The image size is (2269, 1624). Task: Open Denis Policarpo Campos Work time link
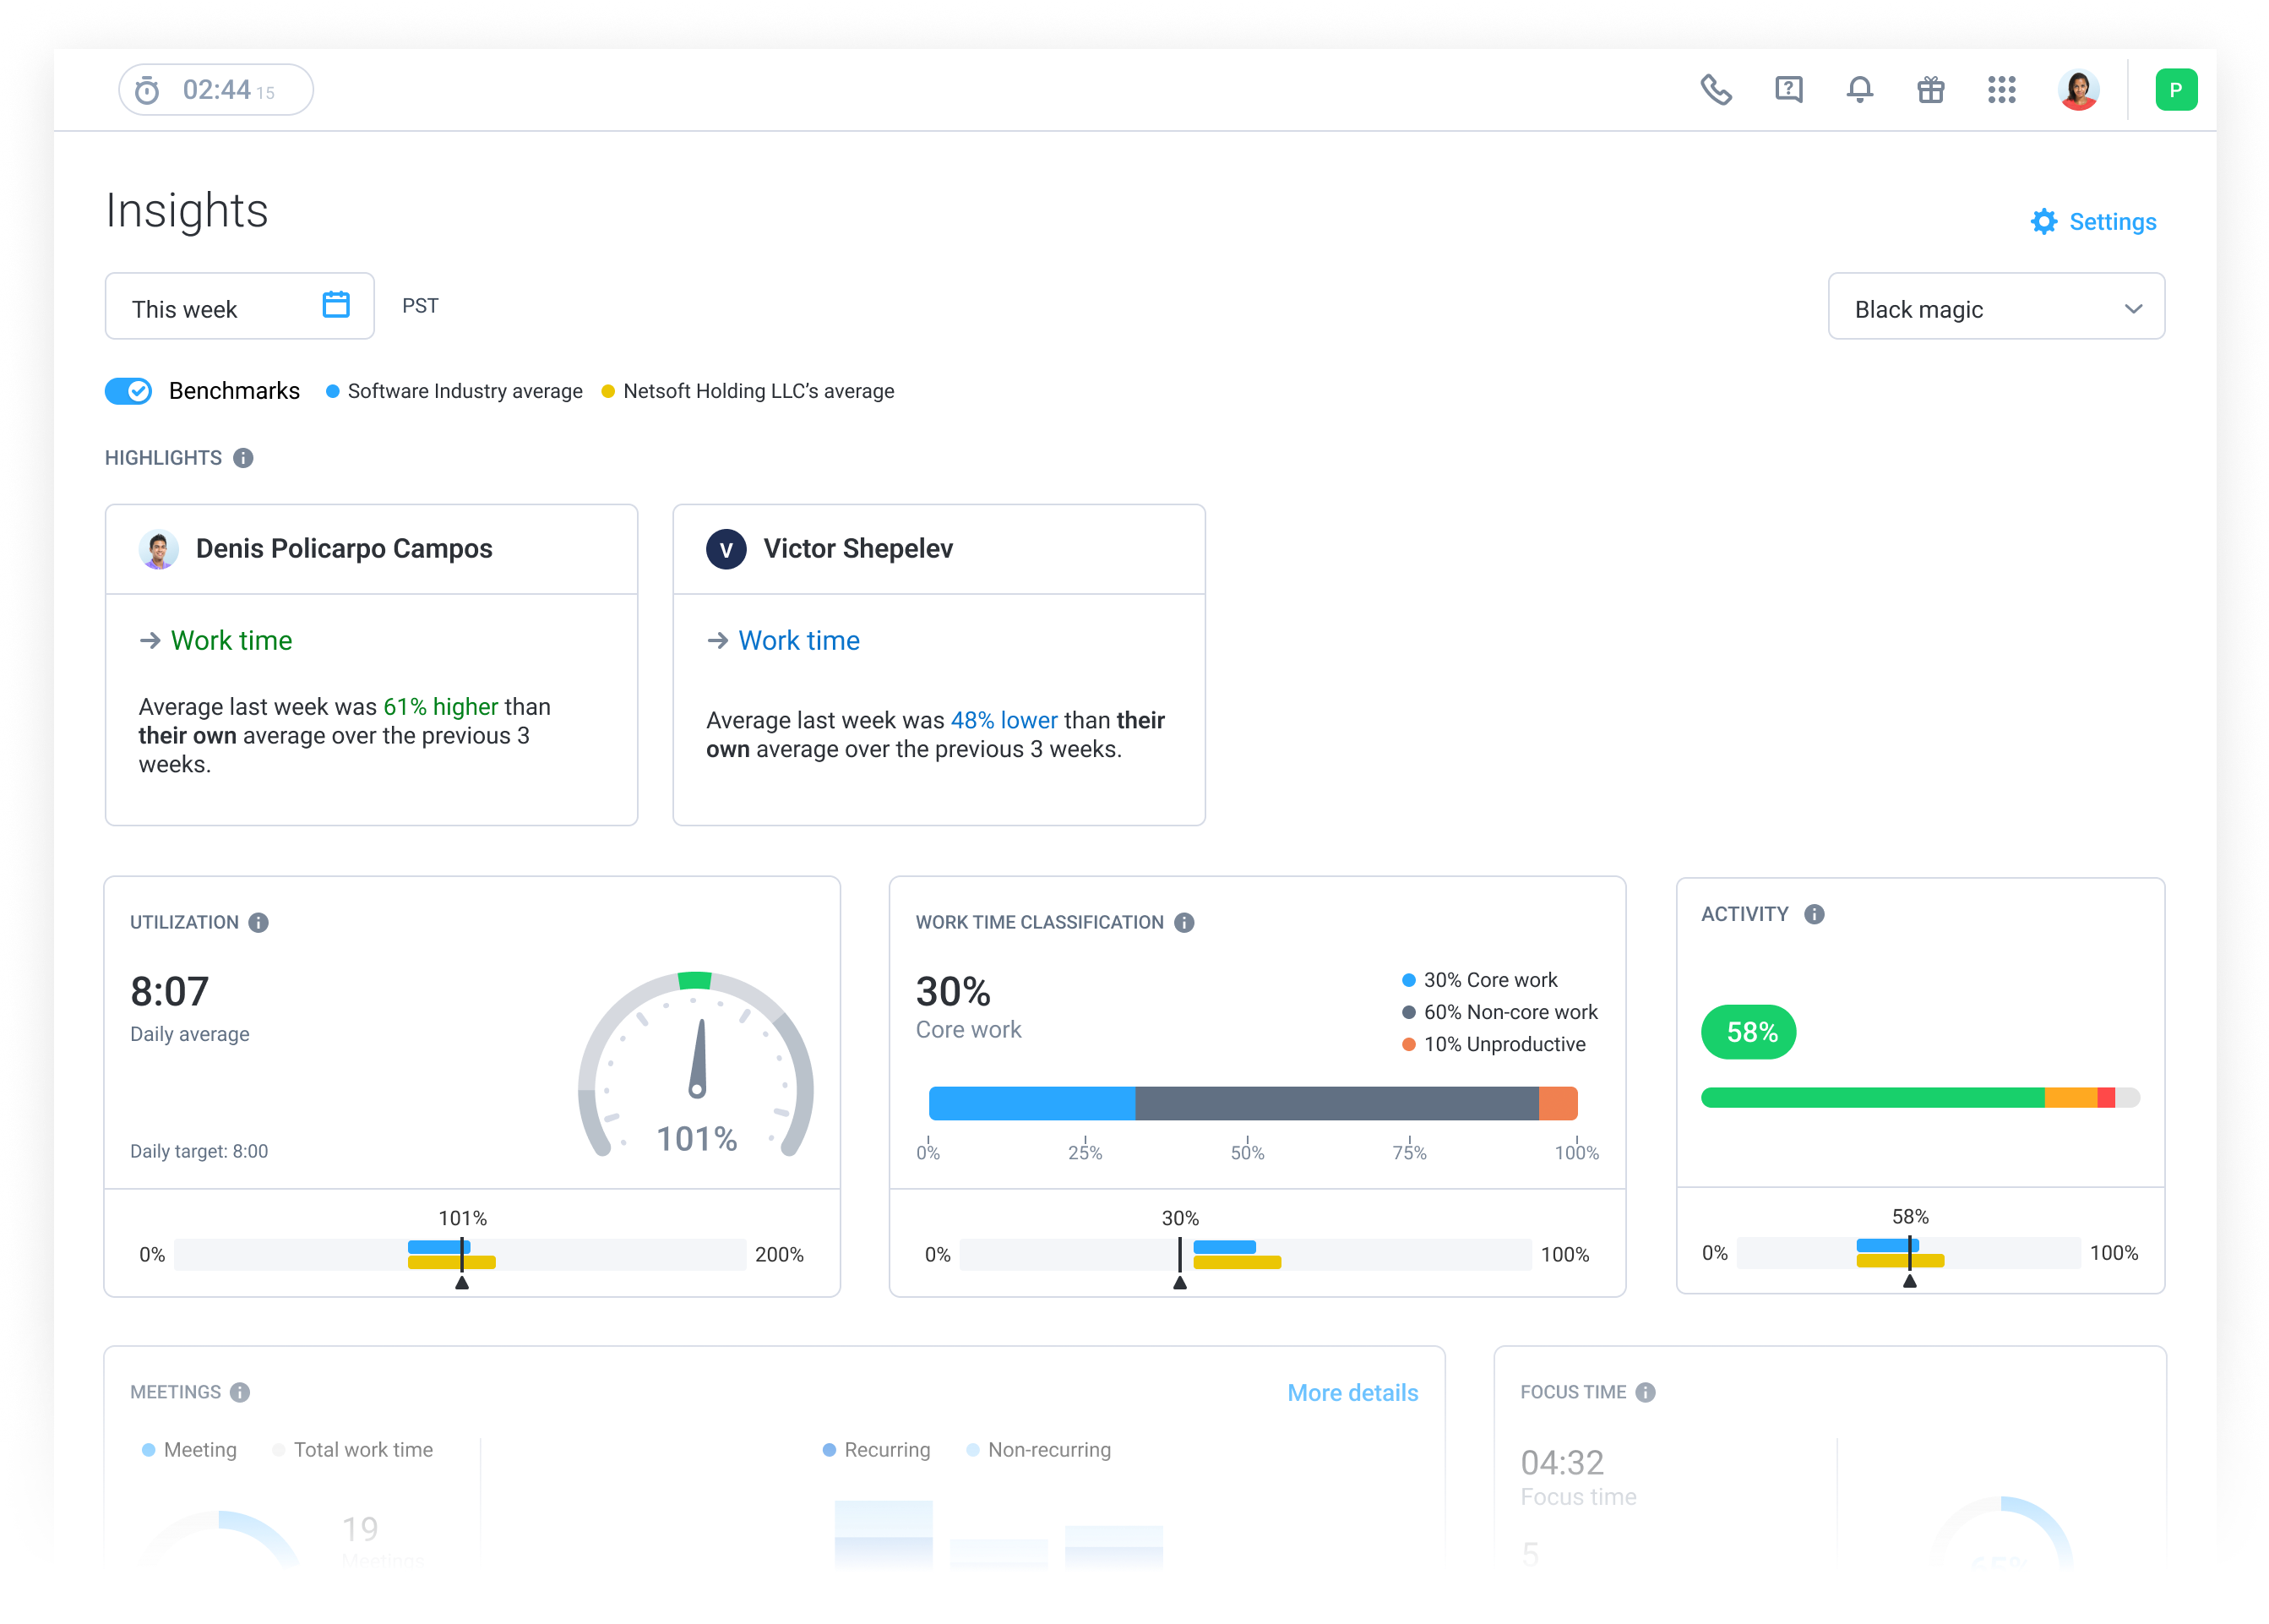pos(231,640)
